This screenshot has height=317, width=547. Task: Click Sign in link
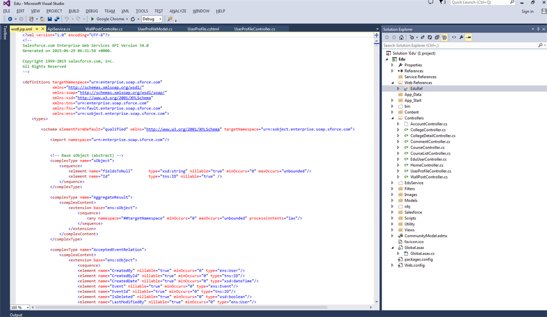[527, 11]
